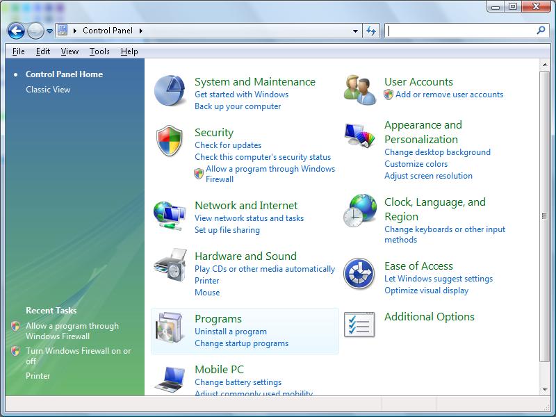Click Optimize visual display
The height and width of the screenshot is (417, 556).
pos(426,291)
